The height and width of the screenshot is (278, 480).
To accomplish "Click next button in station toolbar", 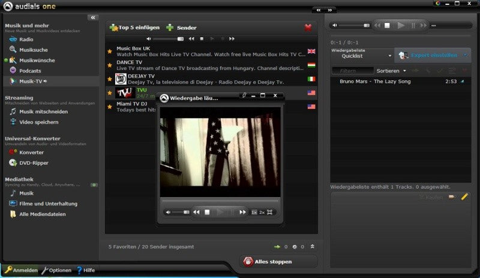I will pos(232,39).
